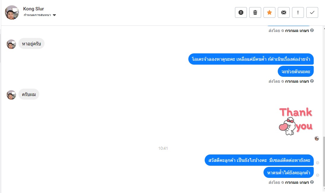Viewport: 325px width, 193px height.
Task: Click the Thank you sticker image
Action: [x=296, y=122]
